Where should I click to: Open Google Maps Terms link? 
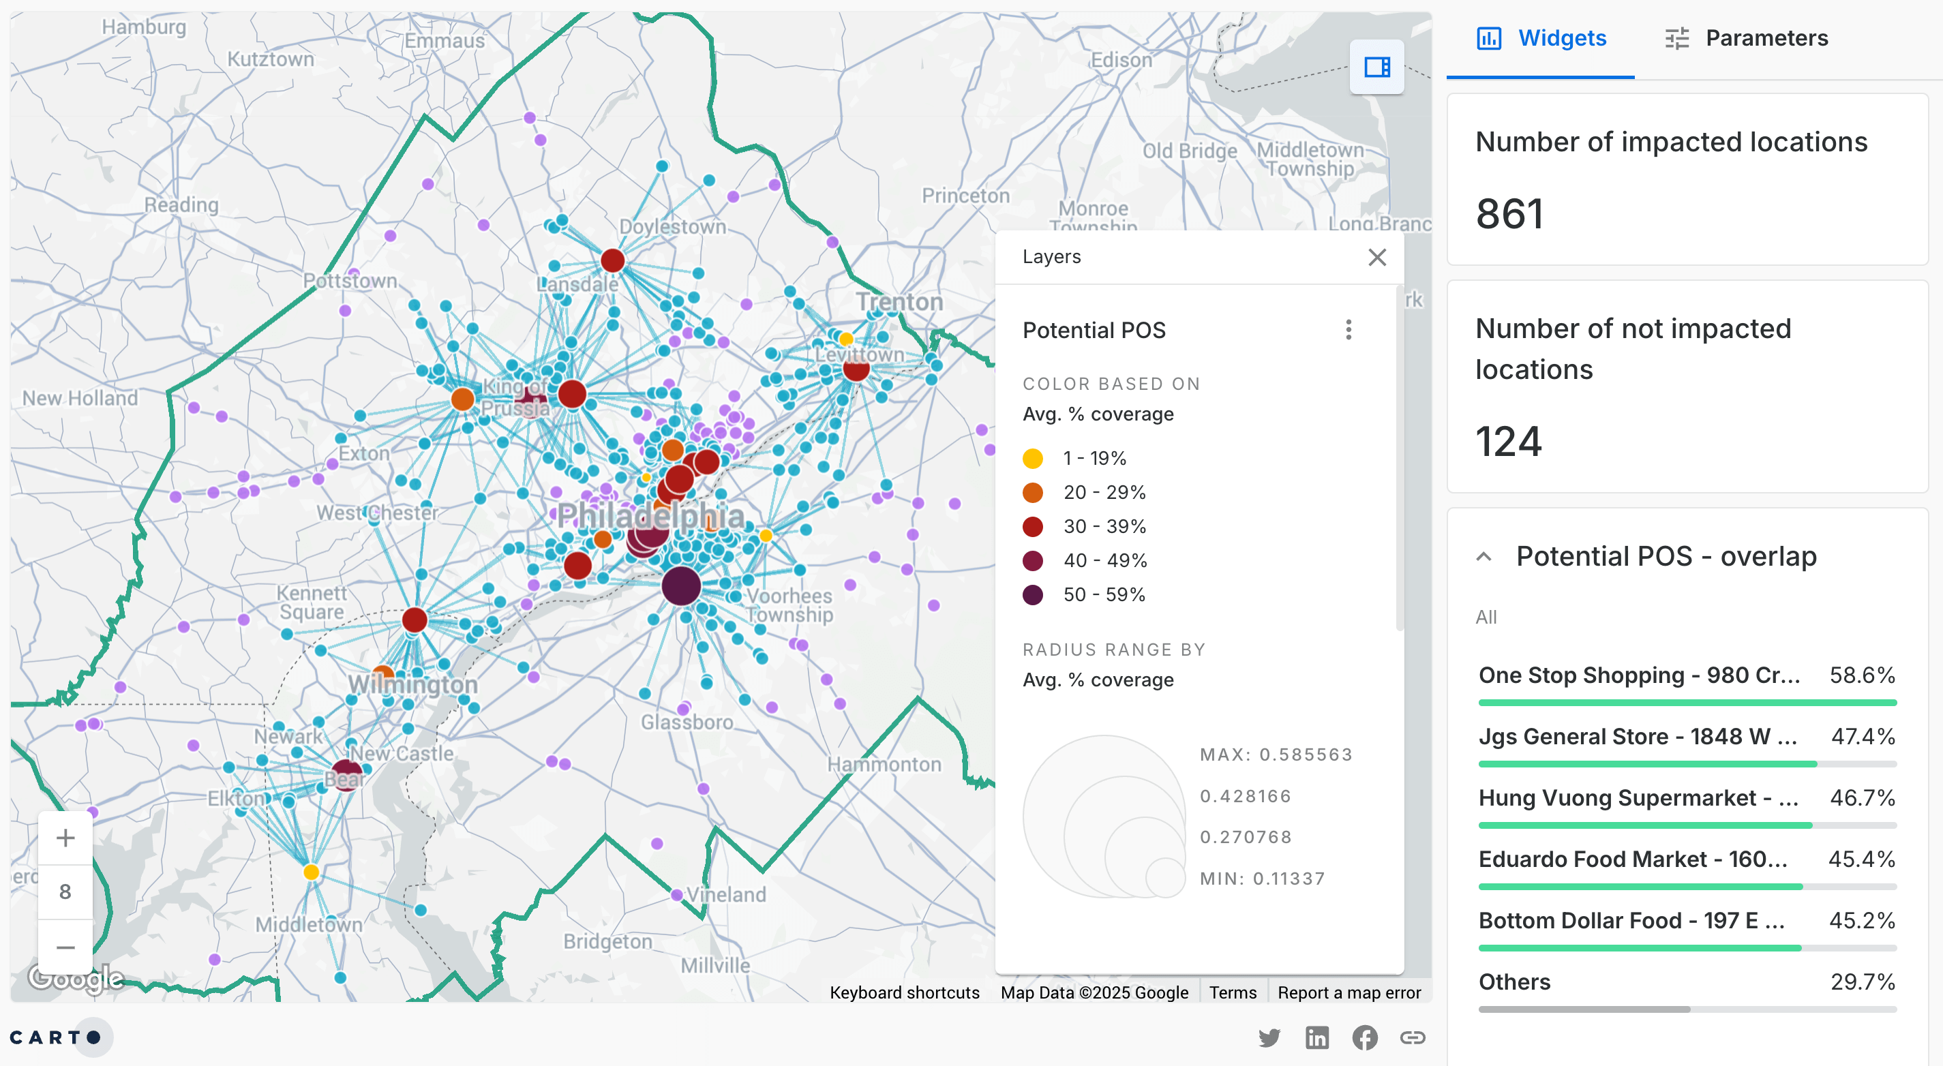pos(1232,992)
